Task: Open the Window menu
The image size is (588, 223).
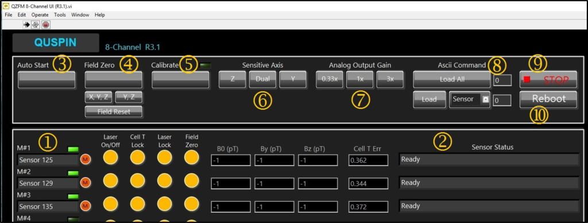Action: pyautogui.click(x=80, y=15)
